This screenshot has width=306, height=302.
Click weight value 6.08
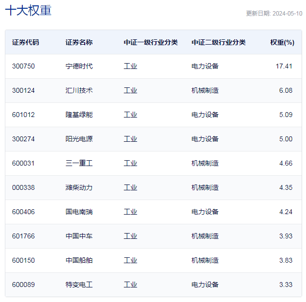286,90
